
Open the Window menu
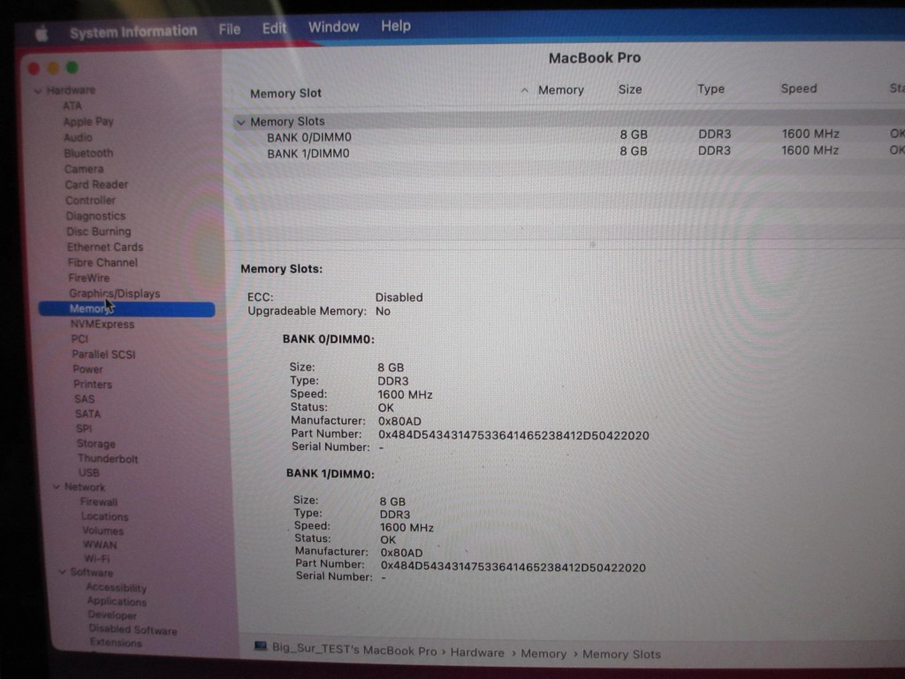point(333,27)
